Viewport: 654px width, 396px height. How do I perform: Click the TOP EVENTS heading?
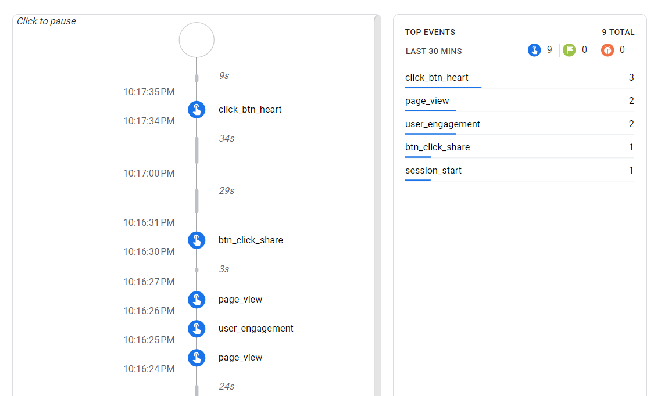430,32
